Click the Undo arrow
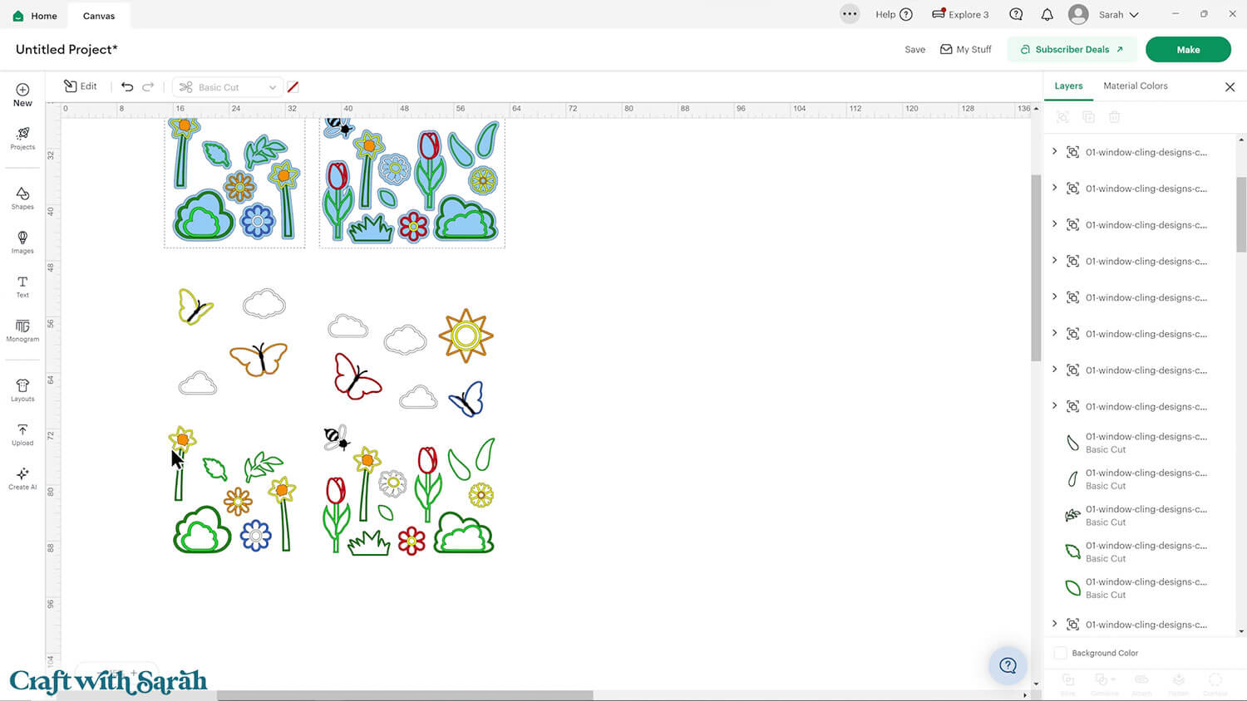1247x701 pixels. (x=127, y=86)
